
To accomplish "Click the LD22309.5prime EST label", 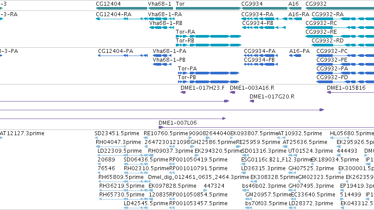I will click(120, 151).
